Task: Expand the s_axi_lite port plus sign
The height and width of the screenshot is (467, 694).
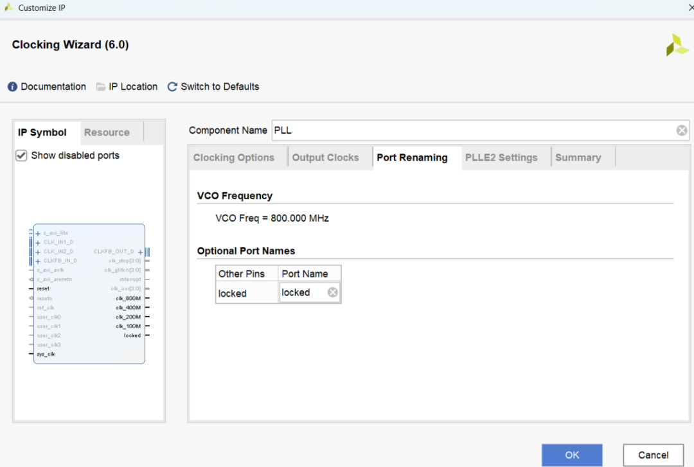Action: [38, 233]
